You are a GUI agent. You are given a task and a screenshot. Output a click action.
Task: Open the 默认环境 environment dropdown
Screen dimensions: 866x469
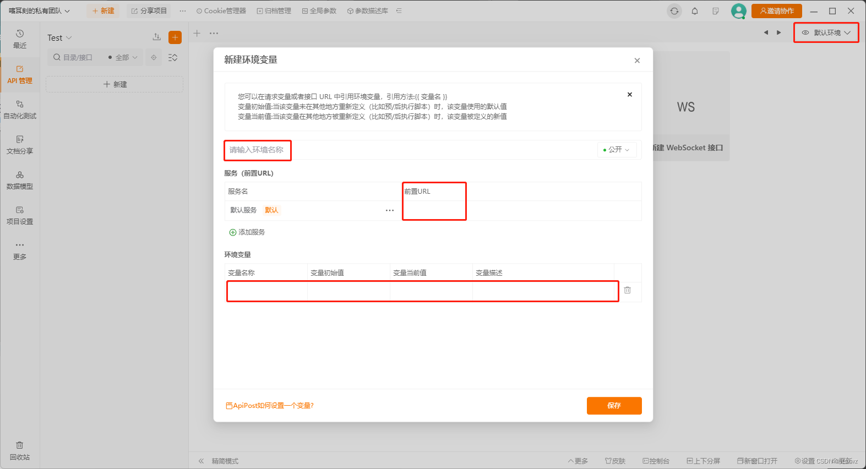click(x=826, y=32)
